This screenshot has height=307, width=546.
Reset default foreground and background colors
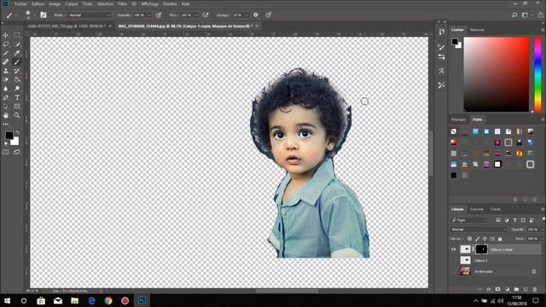[x=6, y=143]
